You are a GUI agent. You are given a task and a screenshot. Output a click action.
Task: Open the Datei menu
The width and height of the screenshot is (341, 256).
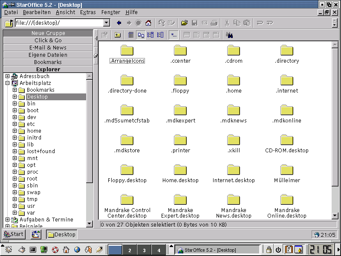pos(11,12)
